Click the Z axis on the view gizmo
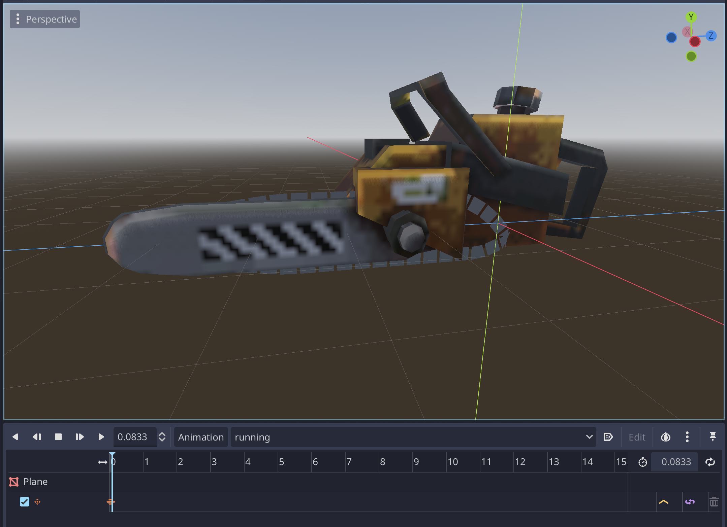Screen dimensions: 727x527 point(711,36)
